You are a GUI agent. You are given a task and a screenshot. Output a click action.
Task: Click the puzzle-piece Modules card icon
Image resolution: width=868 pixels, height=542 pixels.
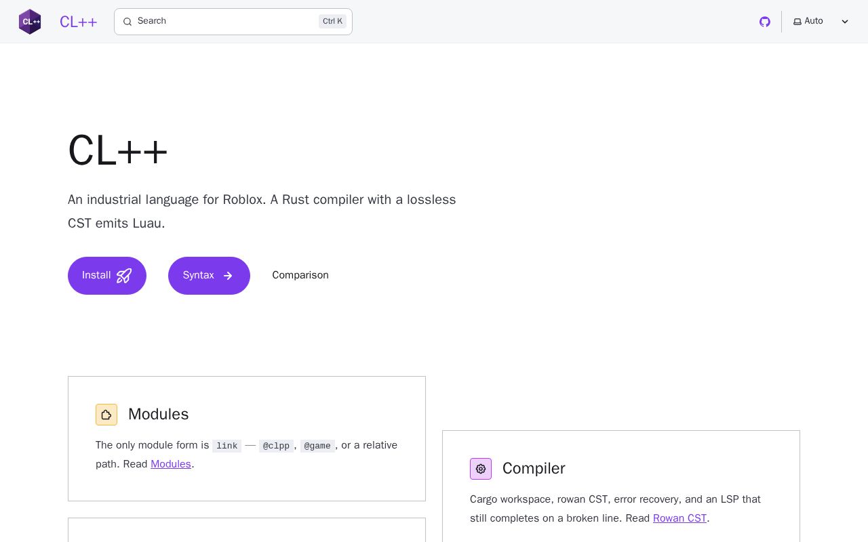(x=106, y=415)
